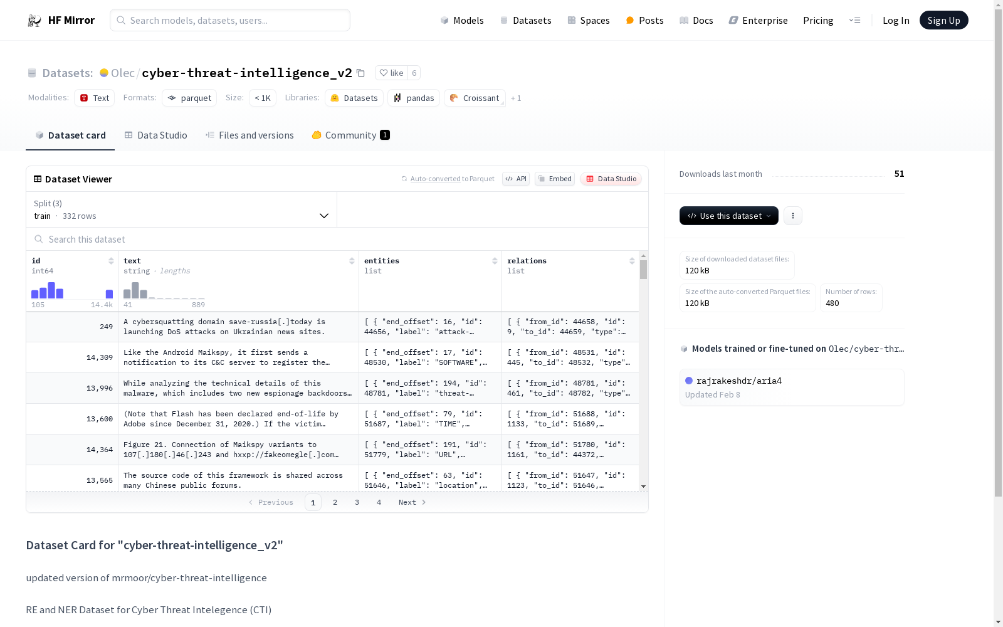The width and height of the screenshot is (1003, 627).
Task: Click the Olec author avatar icon
Action: pyautogui.click(x=104, y=73)
